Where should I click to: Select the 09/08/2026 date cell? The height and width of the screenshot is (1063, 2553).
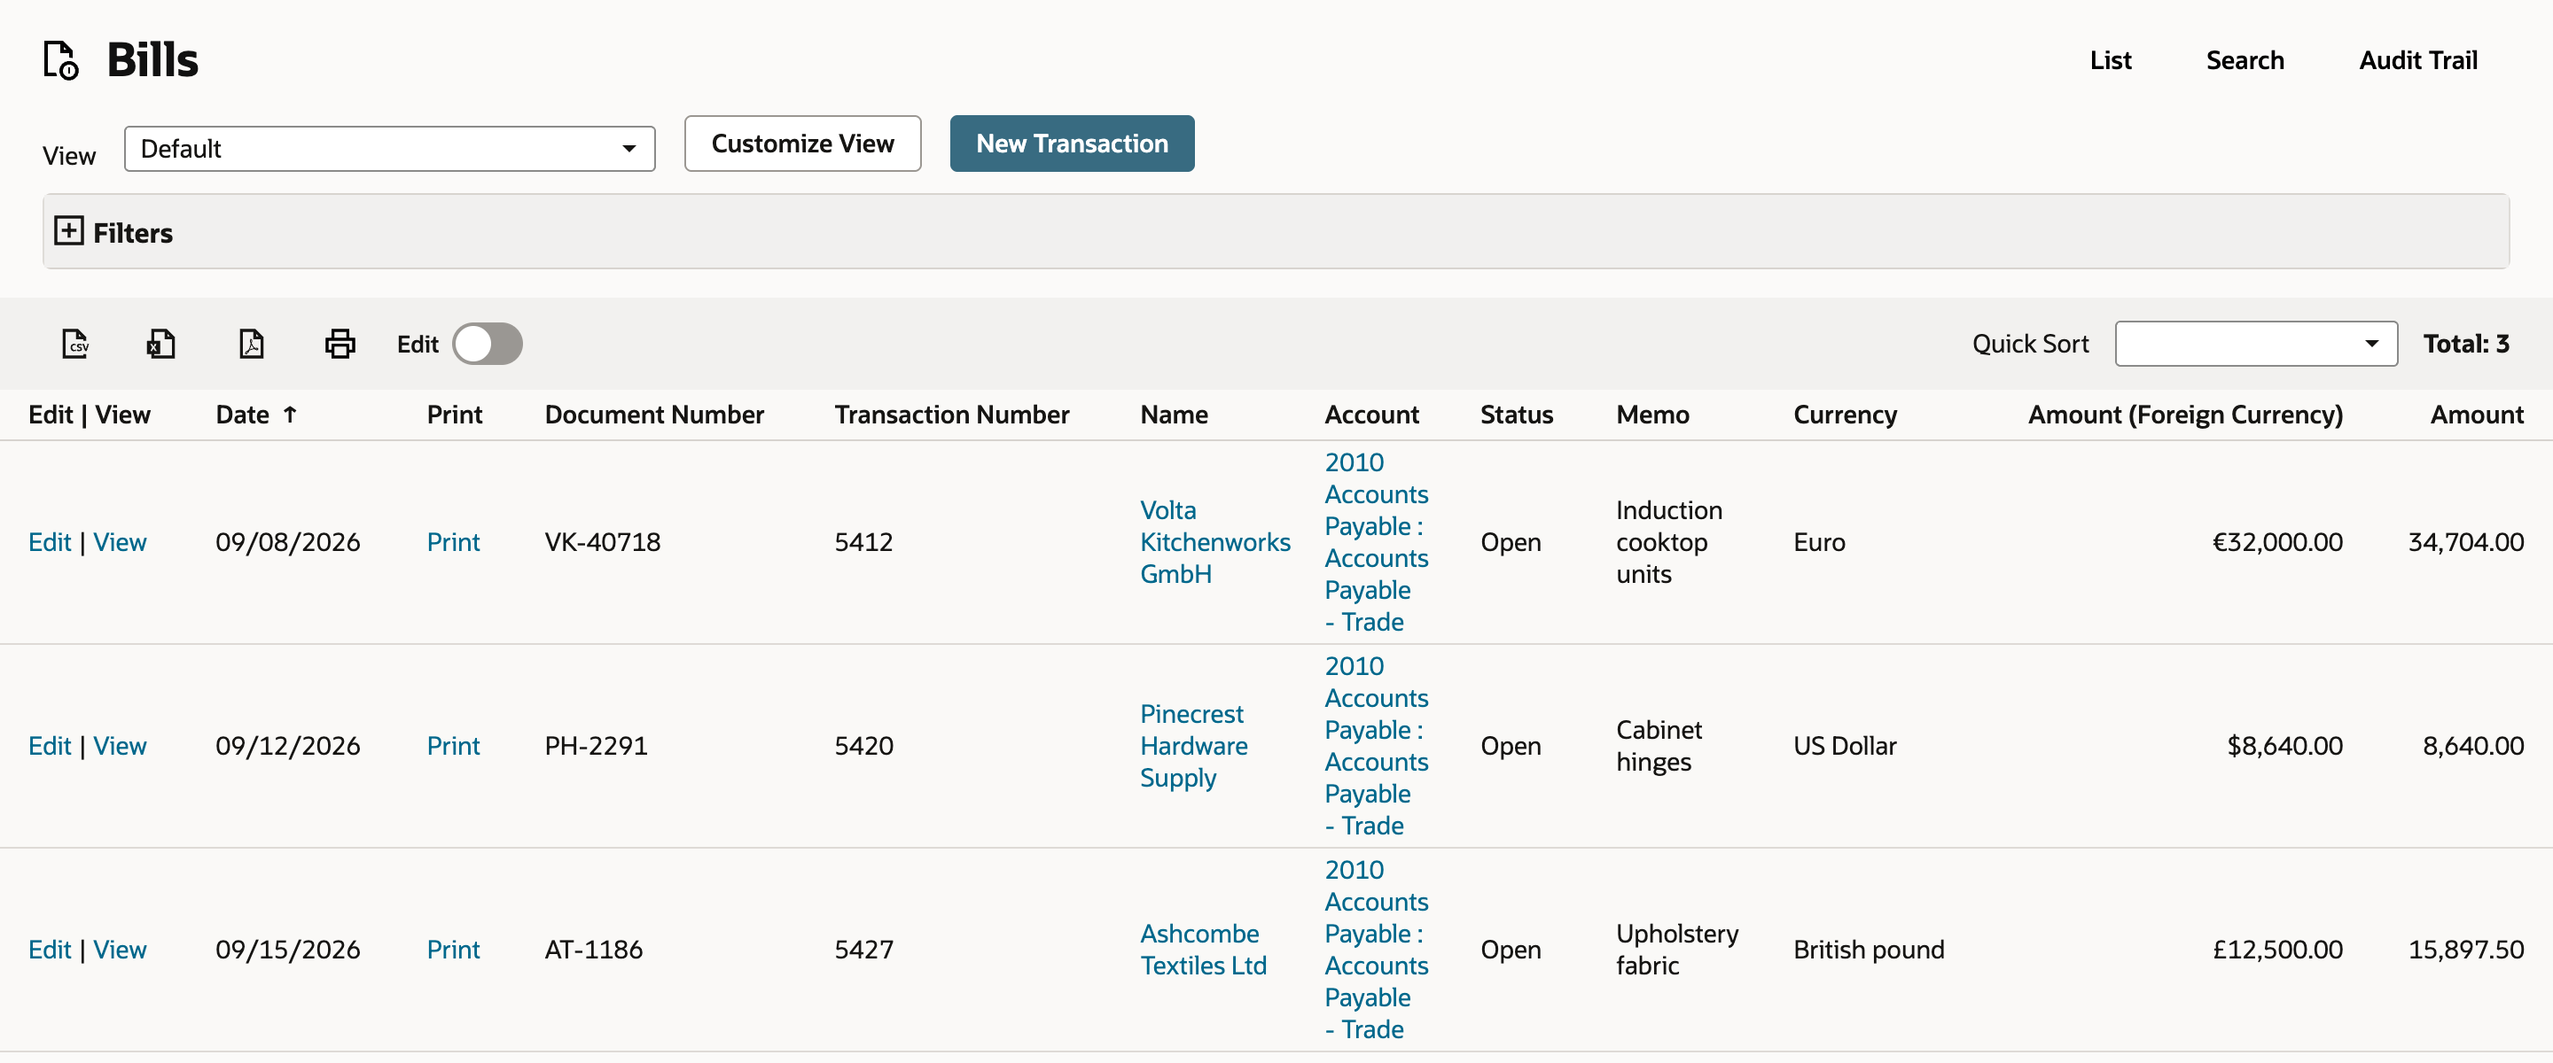tap(287, 542)
